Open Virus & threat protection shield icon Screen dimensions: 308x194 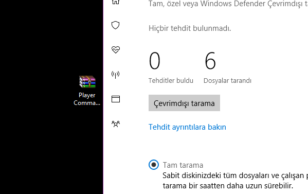[115, 25]
